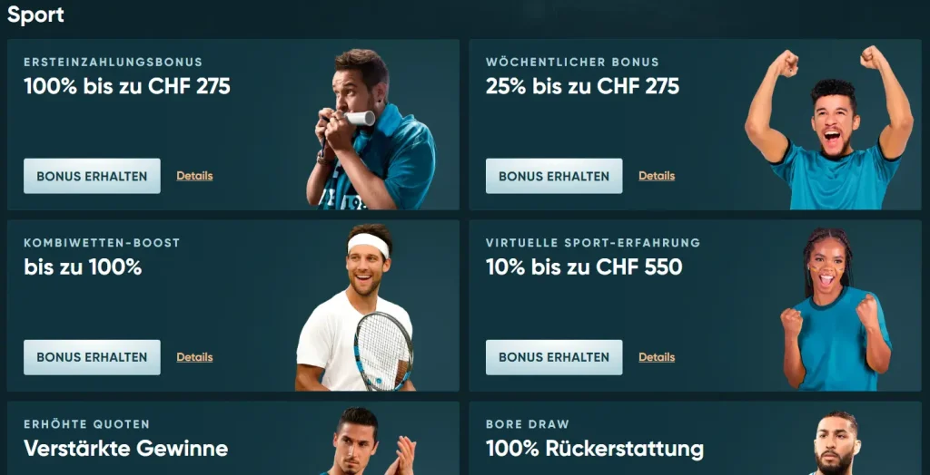Click the cheering man with raised fists
930x475 pixels.
coord(829,127)
